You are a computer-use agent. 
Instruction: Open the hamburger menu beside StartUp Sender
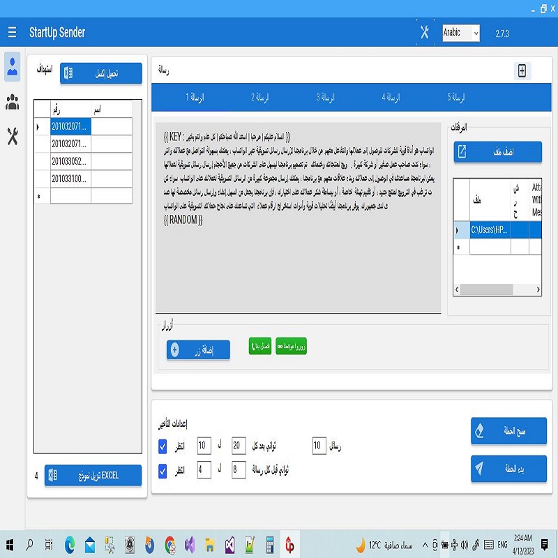pyautogui.click(x=12, y=33)
